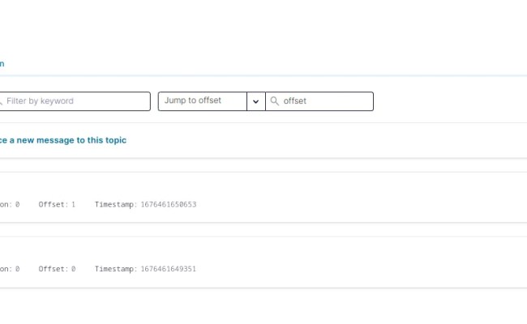Click Timestamp label of offset 1 row

pyautogui.click(x=116, y=204)
